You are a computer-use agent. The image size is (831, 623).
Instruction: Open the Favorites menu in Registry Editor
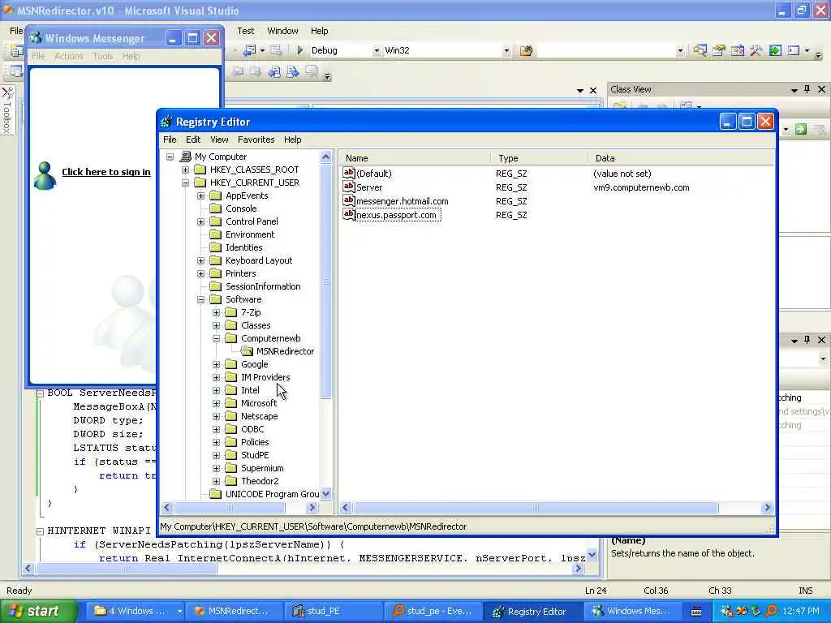pos(256,140)
